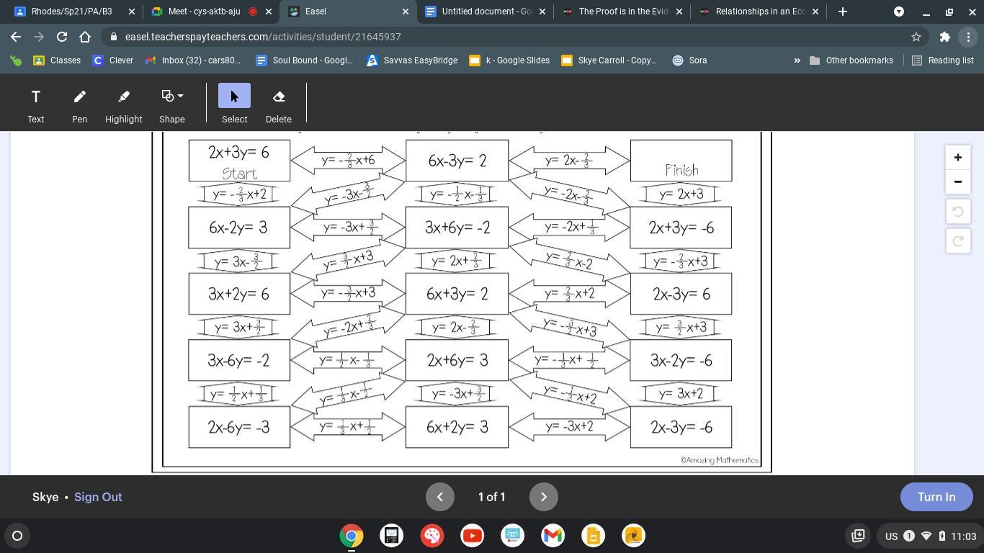Open the launcher circle button
Image resolution: width=984 pixels, height=553 pixels.
click(x=17, y=536)
